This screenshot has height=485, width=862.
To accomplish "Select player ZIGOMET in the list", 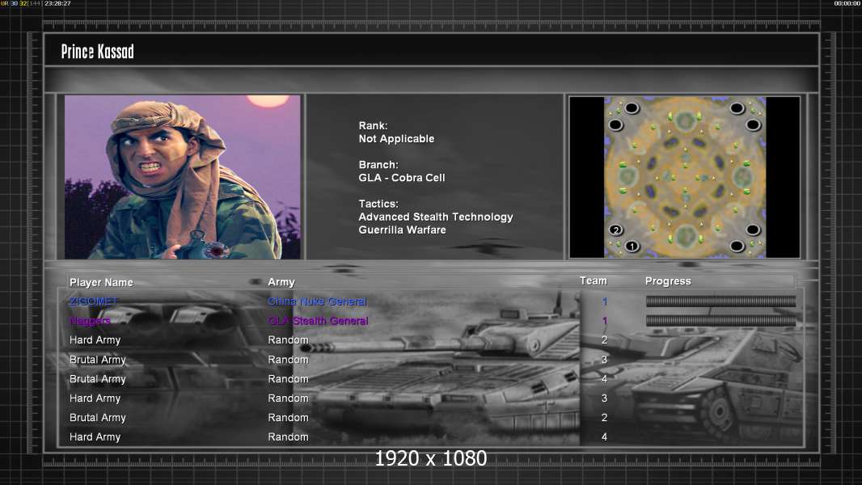I will pyautogui.click(x=94, y=302).
